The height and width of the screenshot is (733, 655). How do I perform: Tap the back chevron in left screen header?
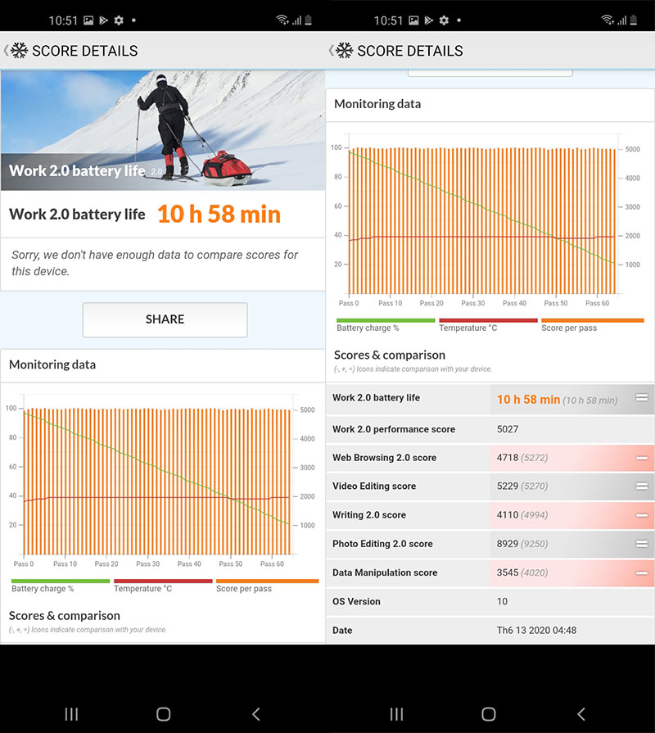pyautogui.click(x=6, y=51)
